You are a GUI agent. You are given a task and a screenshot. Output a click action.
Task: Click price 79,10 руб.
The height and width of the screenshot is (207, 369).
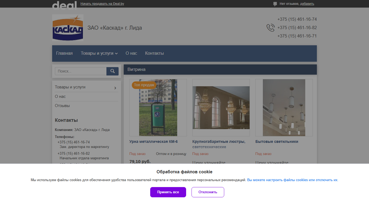point(140,161)
